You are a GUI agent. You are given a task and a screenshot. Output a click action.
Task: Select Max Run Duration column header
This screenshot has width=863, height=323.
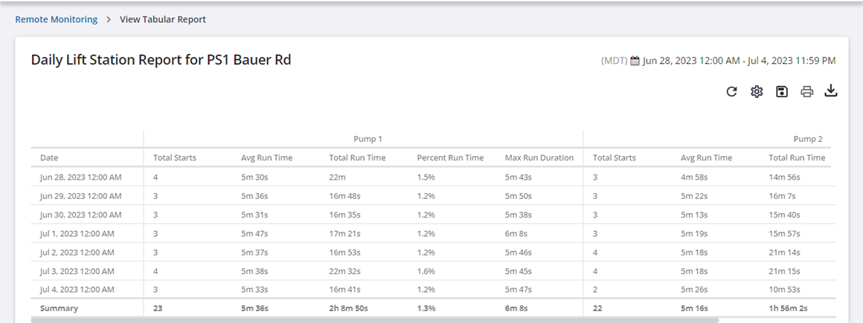click(539, 157)
